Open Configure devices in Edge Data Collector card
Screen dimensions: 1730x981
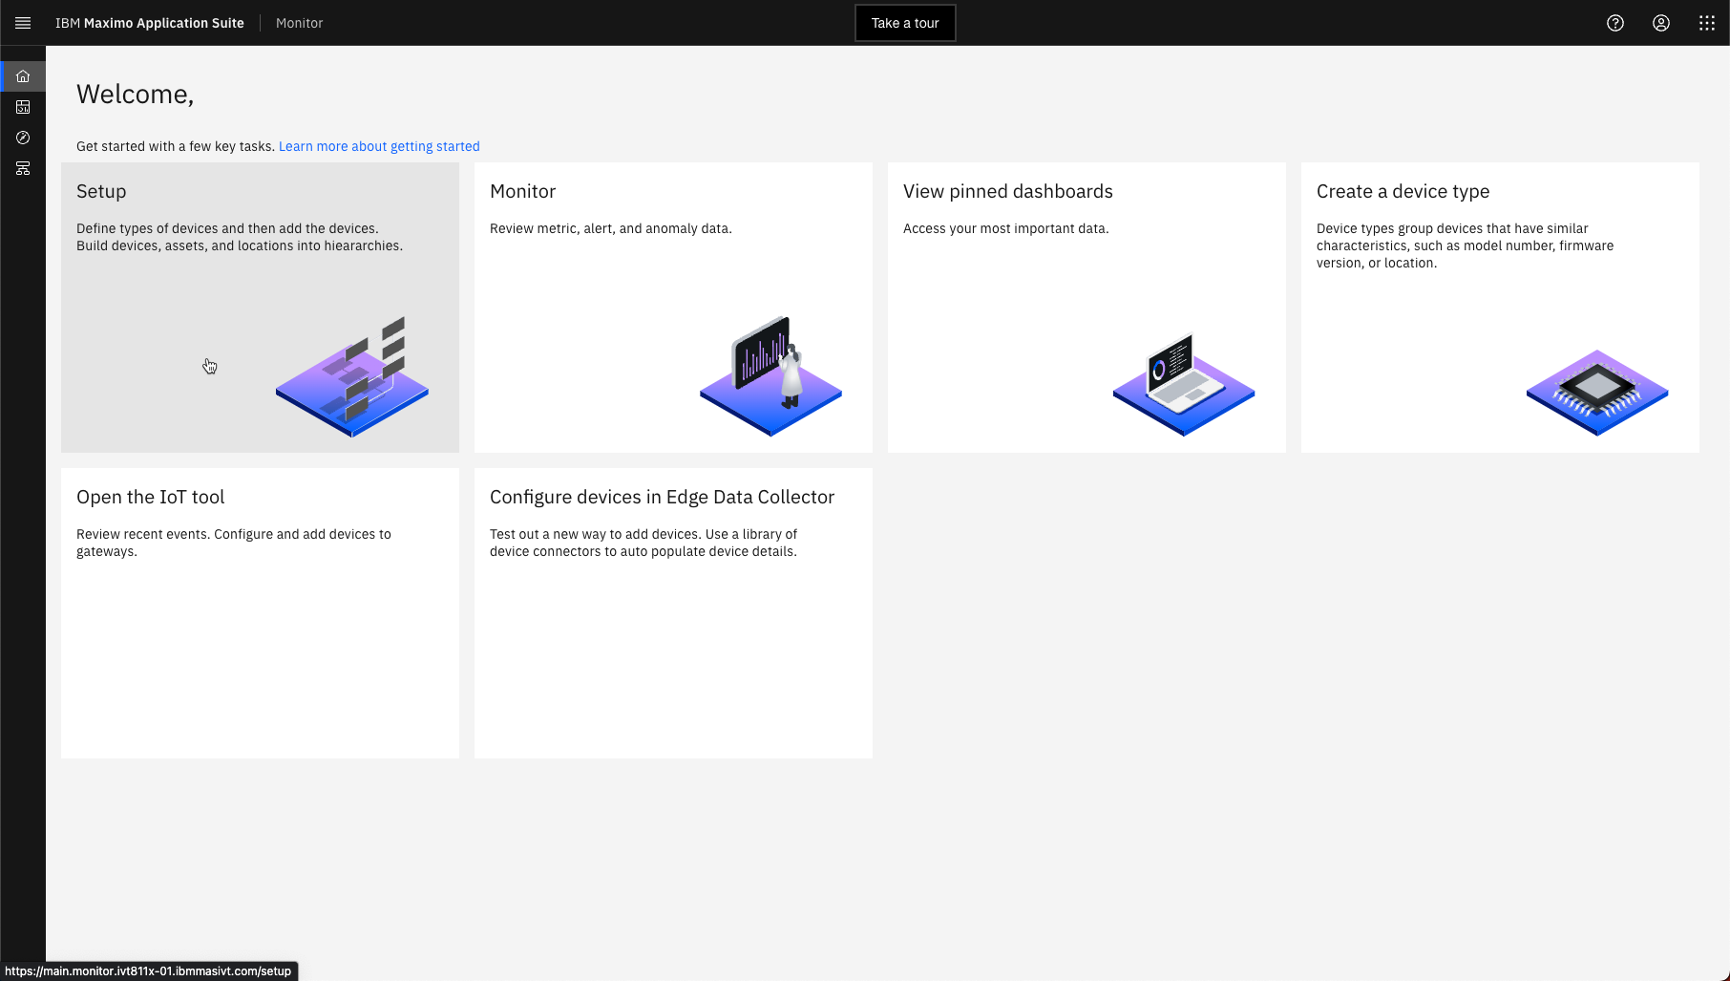click(673, 613)
